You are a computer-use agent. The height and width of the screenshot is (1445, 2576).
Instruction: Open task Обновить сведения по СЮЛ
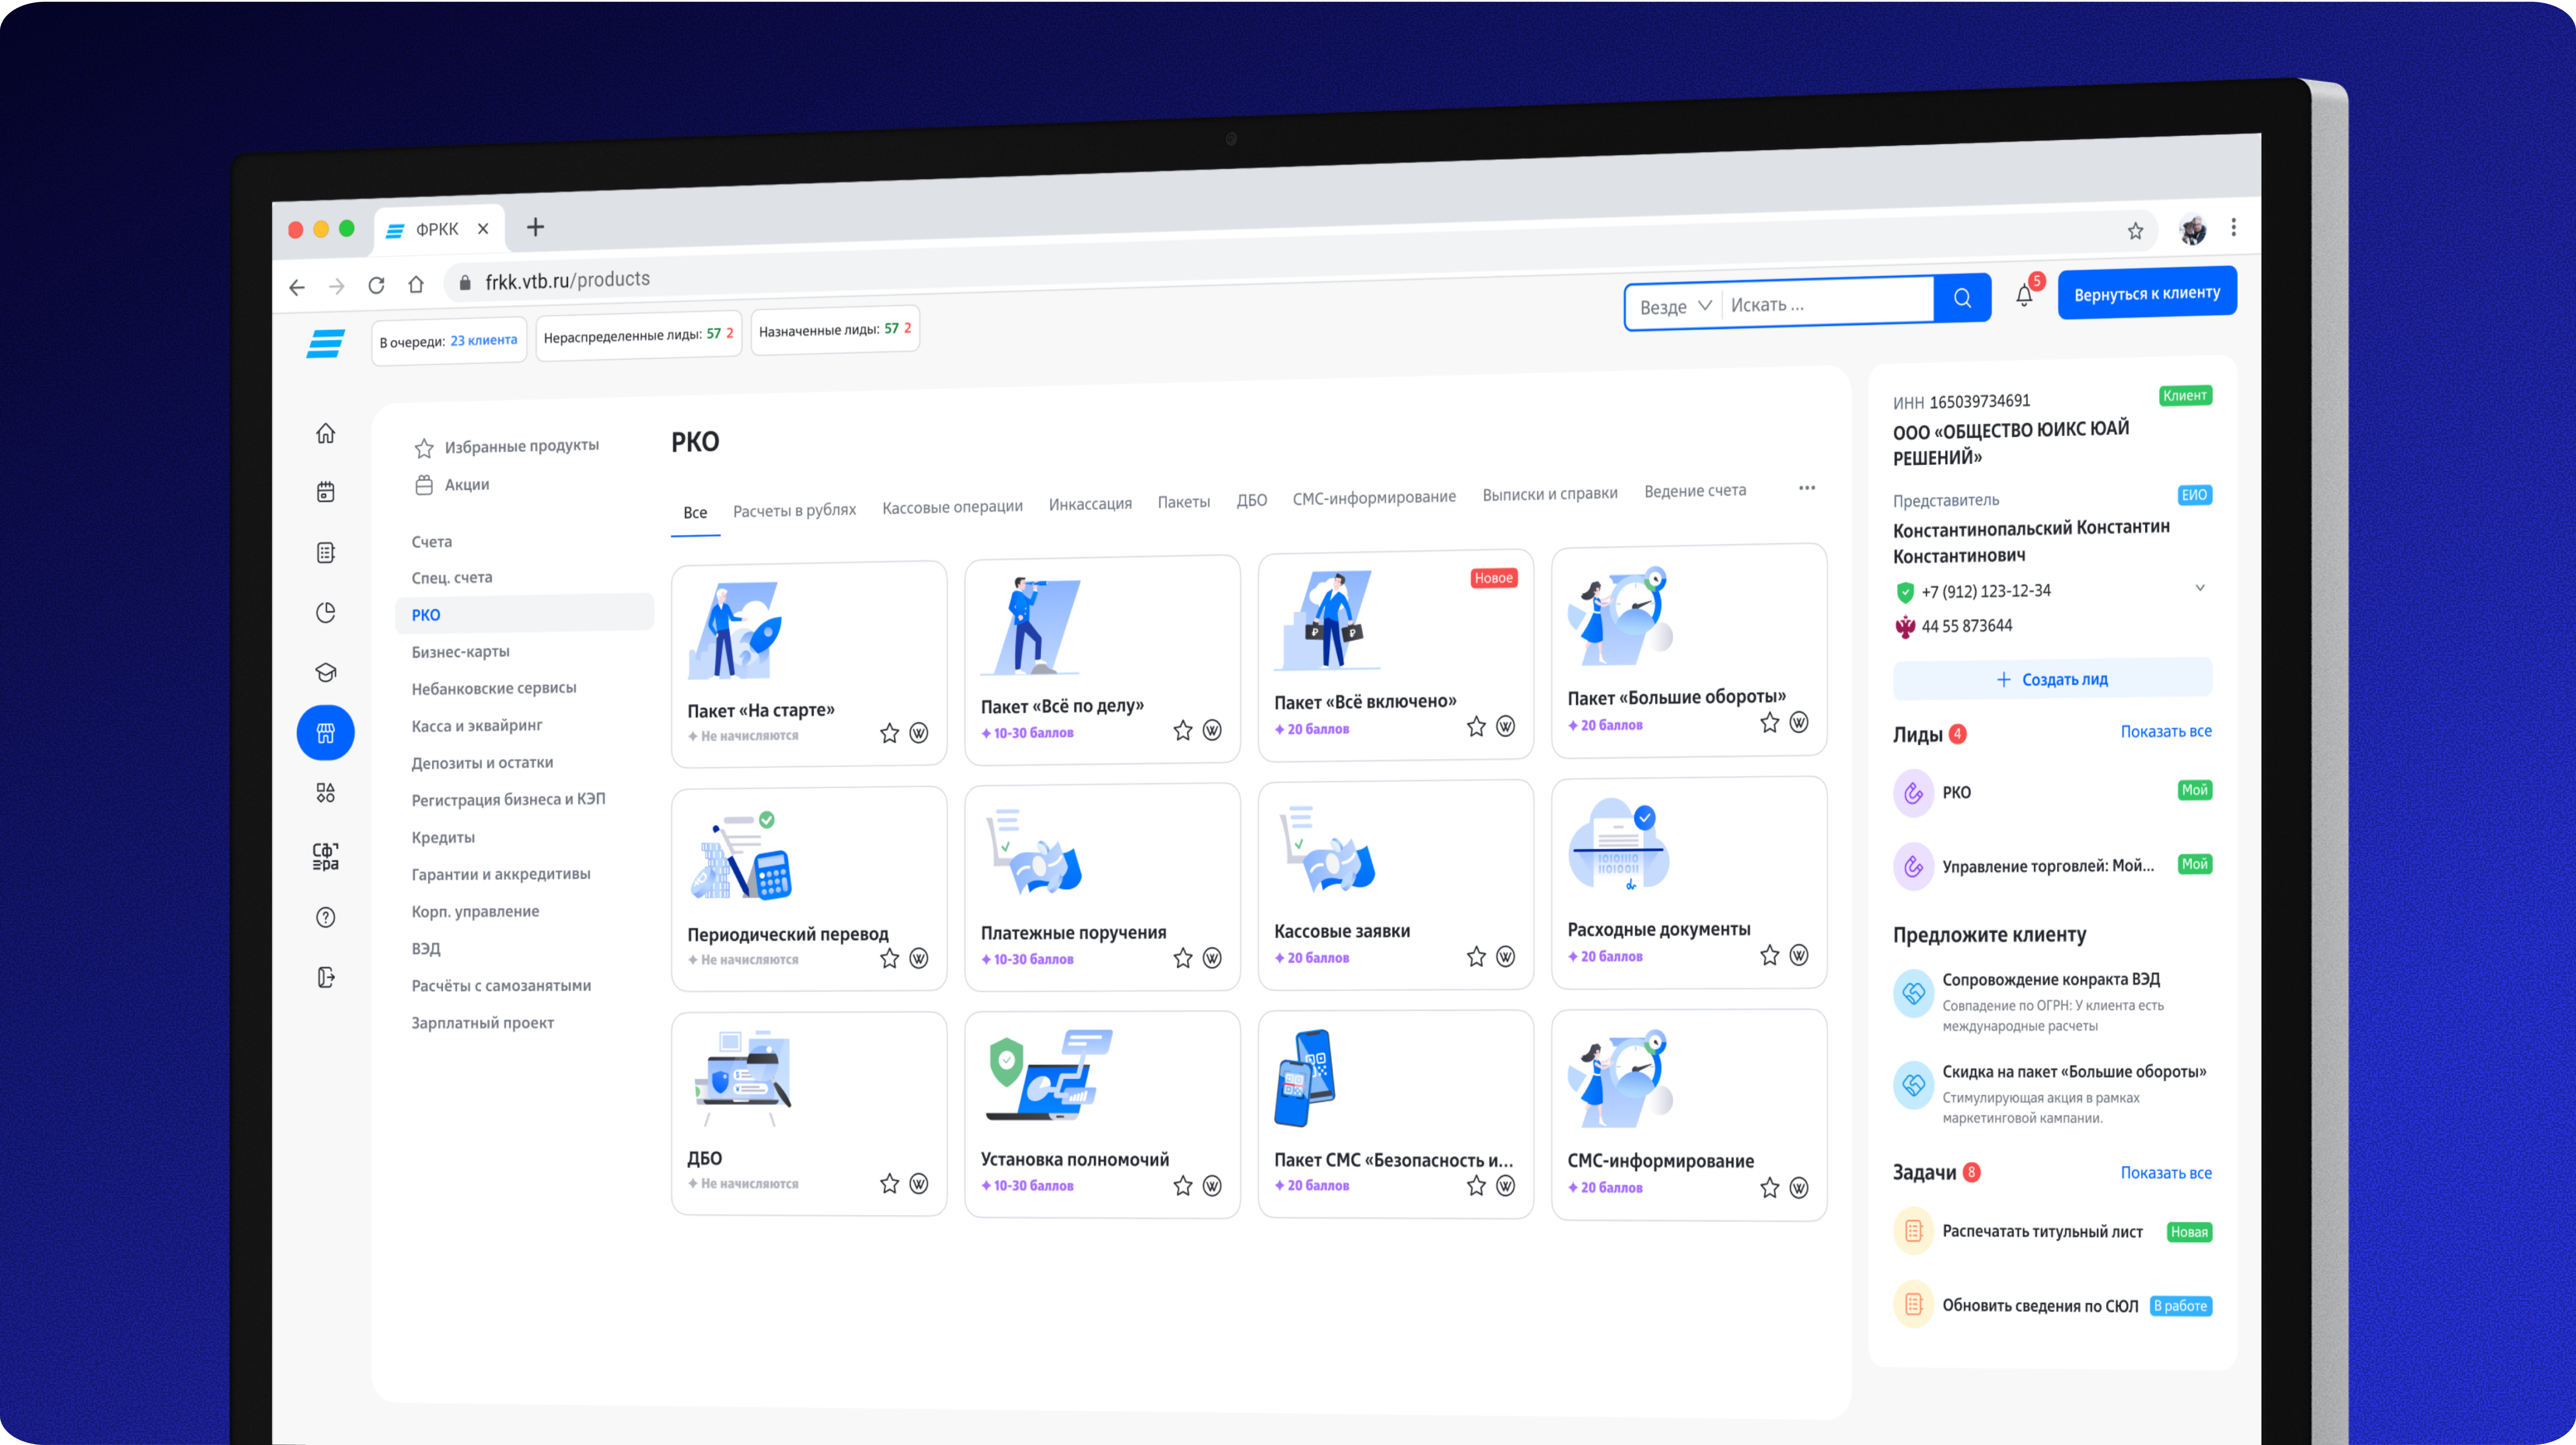[2040, 1306]
